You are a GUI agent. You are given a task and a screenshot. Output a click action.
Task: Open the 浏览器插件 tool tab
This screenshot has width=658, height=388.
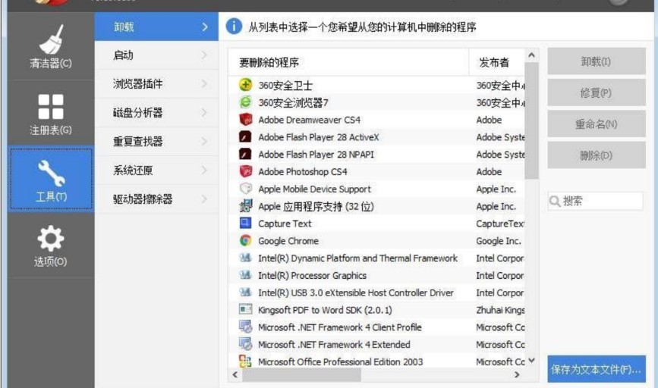click(x=156, y=84)
